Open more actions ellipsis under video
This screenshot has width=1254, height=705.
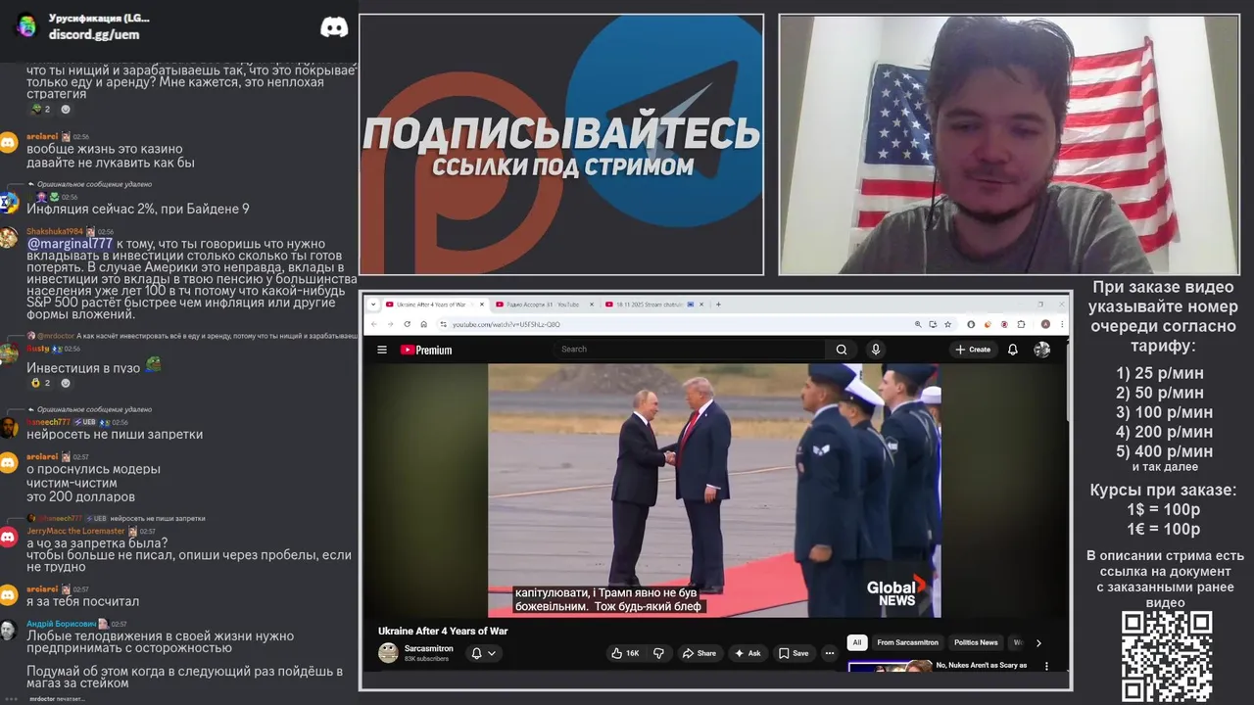pos(829,653)
